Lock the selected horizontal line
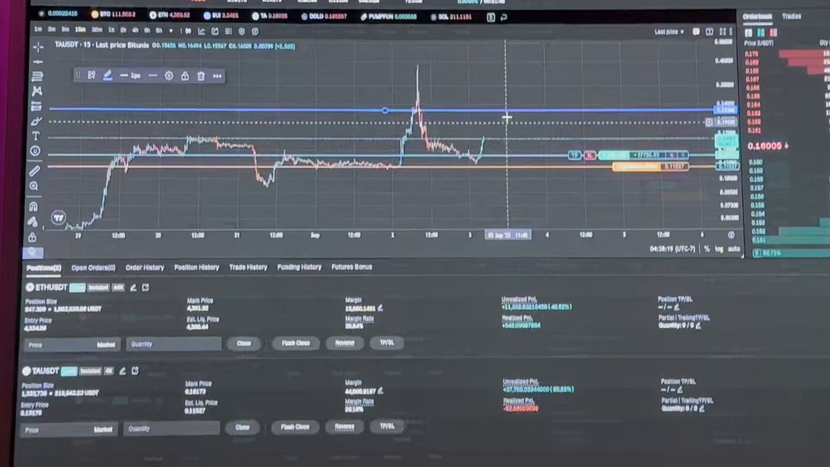The width and height of the screenshot is (830, 467). pos(185,76)
